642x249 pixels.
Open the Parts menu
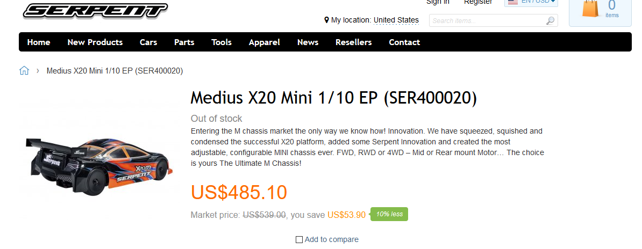coord(184,42)
